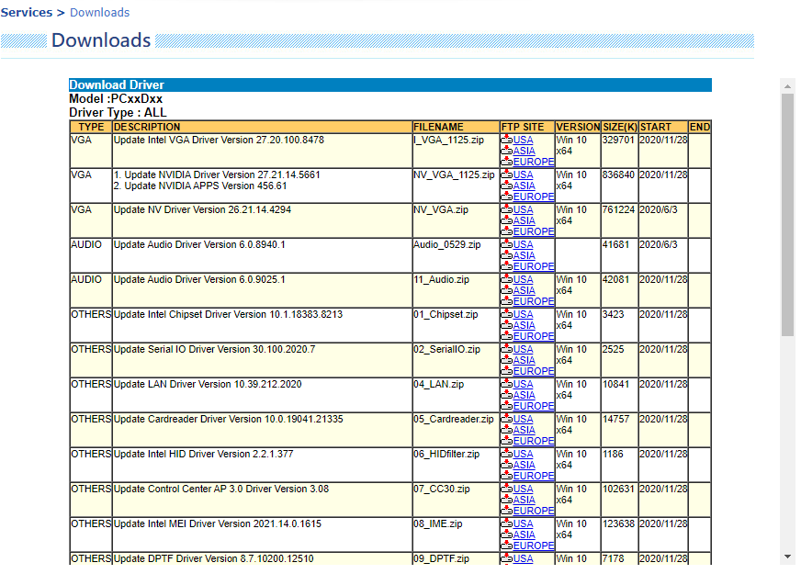
Task: Click the download icon beside EUROPE for NV_VGA.zip
Action: click(x=506, y=231)
